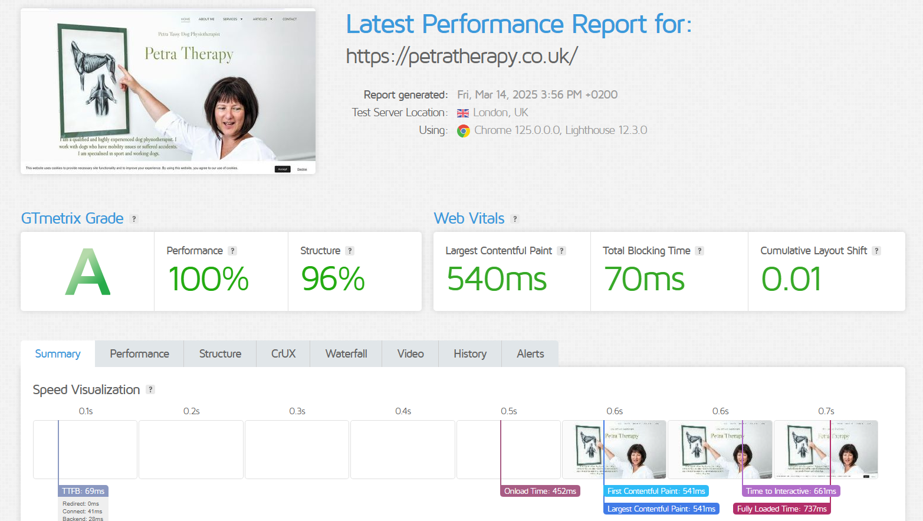Image resolution: width=923 pixels, height=521 pixels.
Task: Open the CrUX tab
Action: click(x=283, y=353)
